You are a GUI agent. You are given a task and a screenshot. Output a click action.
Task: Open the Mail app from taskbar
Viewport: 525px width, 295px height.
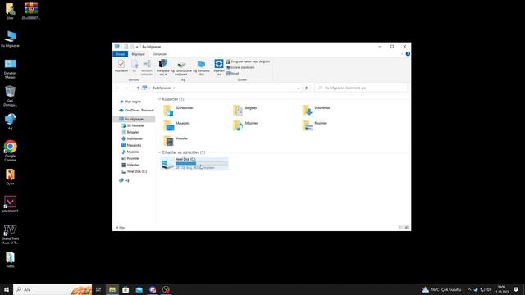pos(139,289)
